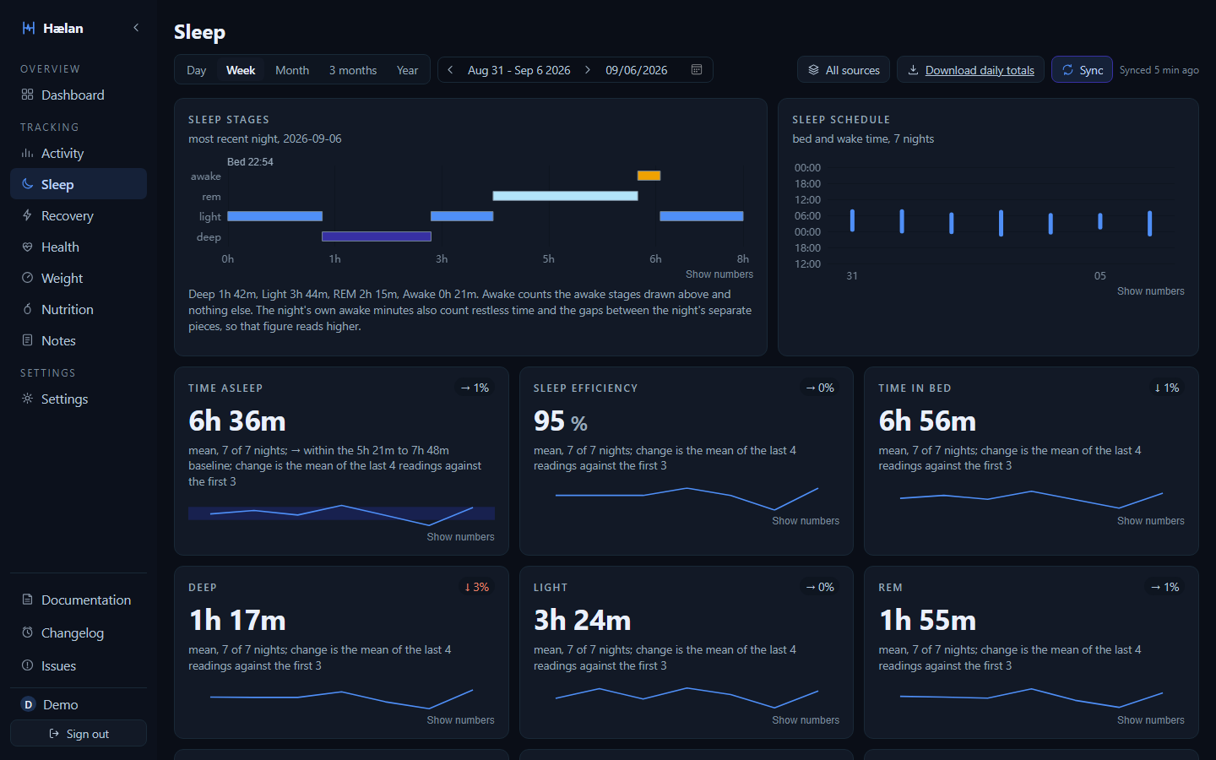Screen dimensions: 1216x760
Task: Show numbers on Time Asleep card
Action: [461, 537]
